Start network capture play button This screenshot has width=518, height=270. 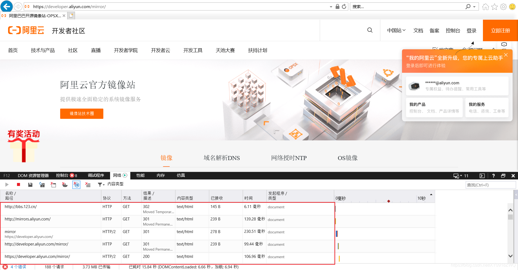pos(7,185)
